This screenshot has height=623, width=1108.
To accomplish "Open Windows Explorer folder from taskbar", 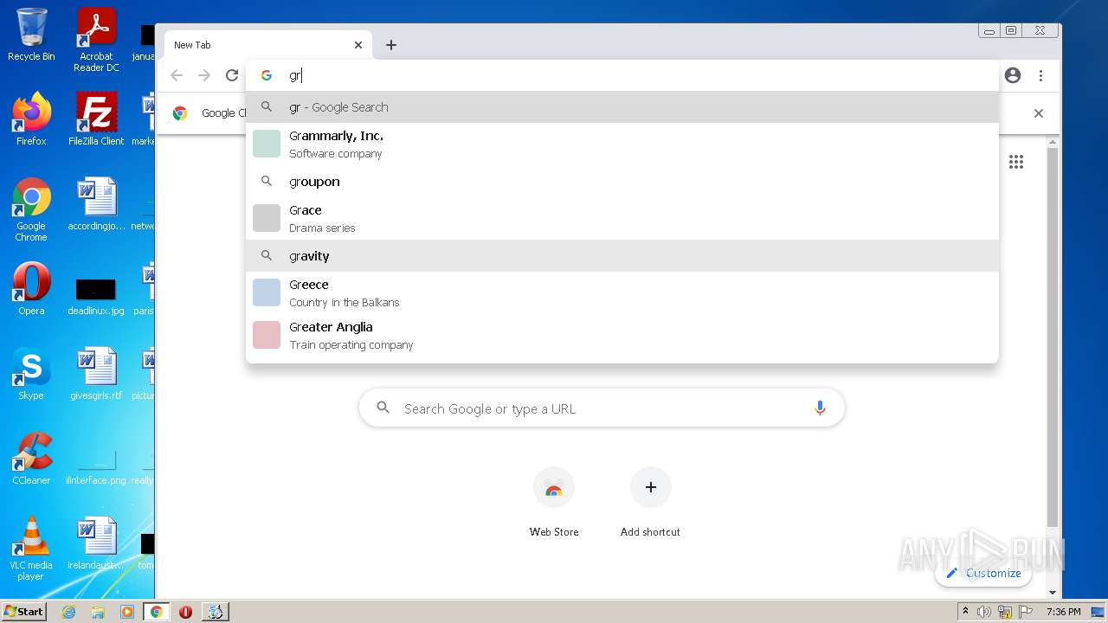I will [x=98, y=612].
